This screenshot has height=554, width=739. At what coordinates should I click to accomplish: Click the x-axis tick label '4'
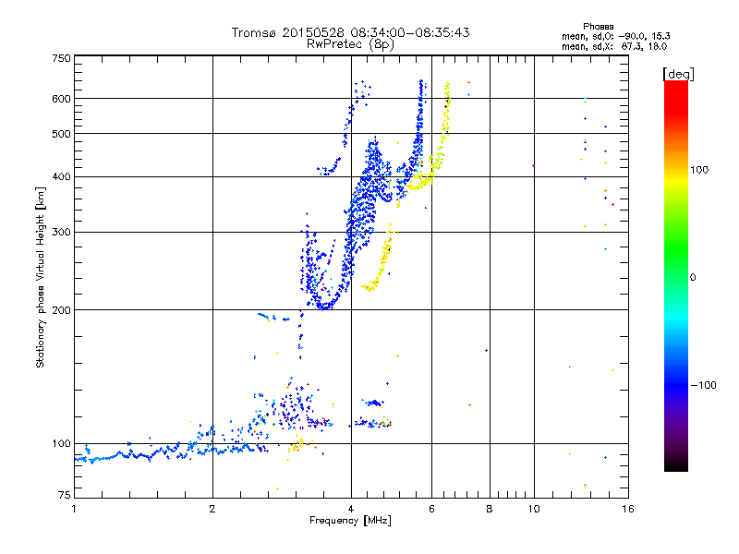tap(351, 509)
